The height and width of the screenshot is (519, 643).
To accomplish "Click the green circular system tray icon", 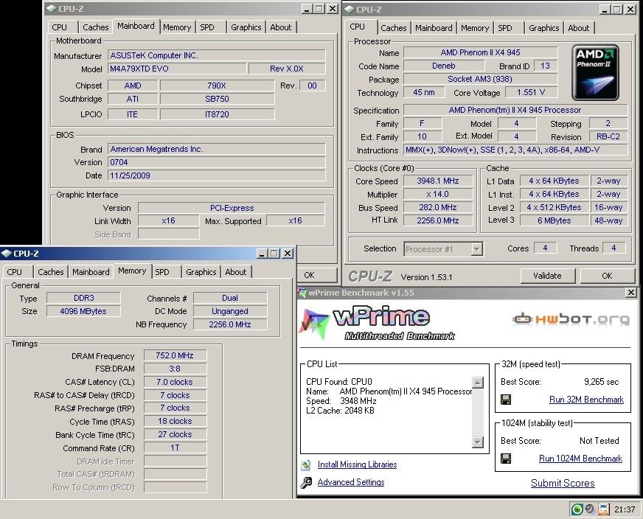I will [x=577, y=509].
